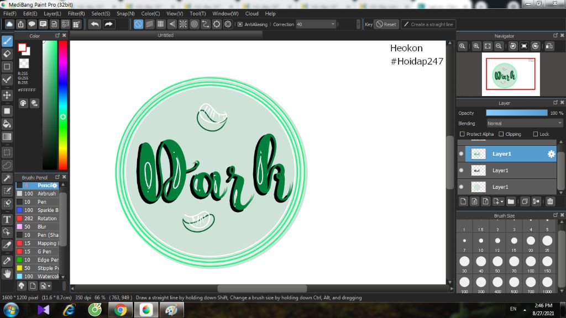Select the Hand tool
This screenshot has width=566, height=318.
click(x=7, y=274)
